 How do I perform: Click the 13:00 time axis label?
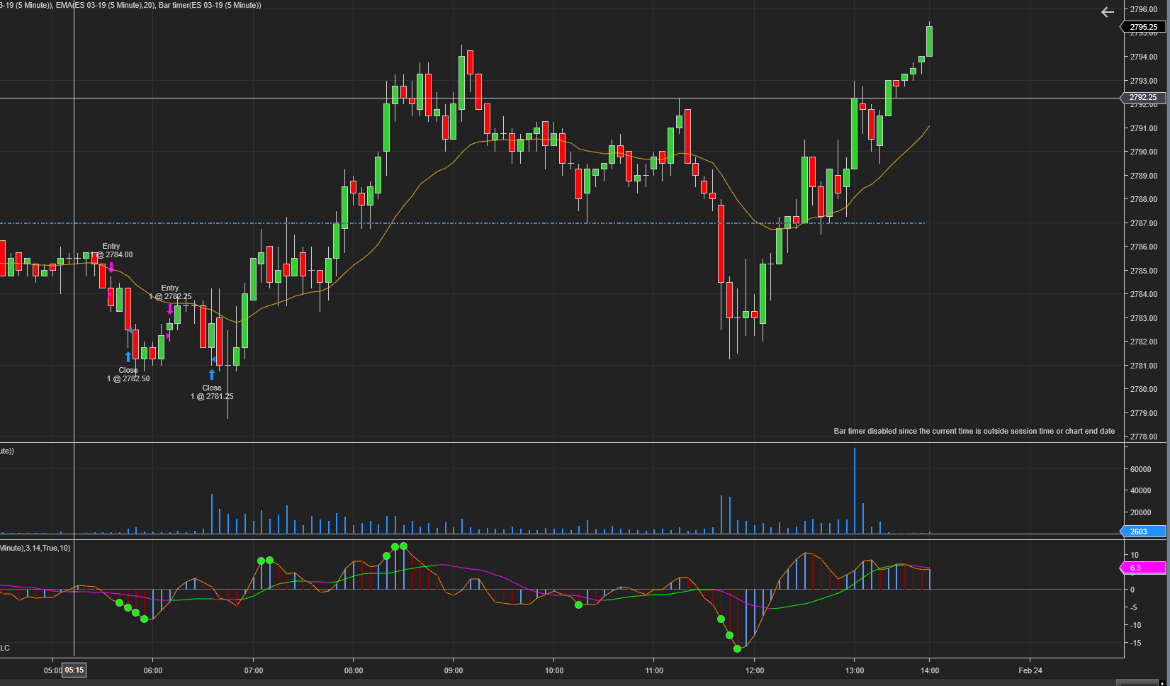(855, 670)
